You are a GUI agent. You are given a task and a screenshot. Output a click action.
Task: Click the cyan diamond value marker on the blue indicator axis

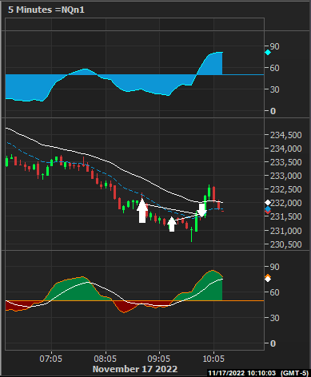coord(268,53)
